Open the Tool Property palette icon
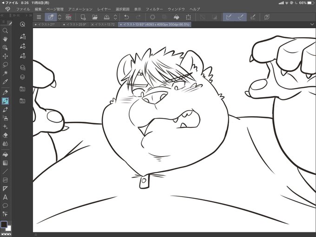The image size is (316, 237). click(23, 46)
